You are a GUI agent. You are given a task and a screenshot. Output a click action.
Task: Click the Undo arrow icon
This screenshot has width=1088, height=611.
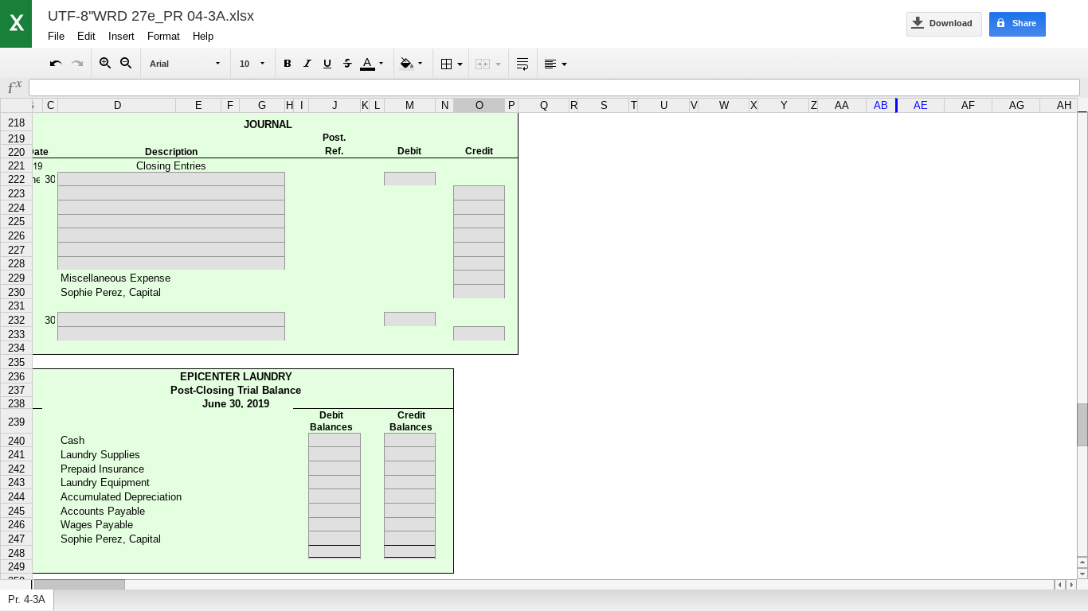pyautogui.click(x=56, y=64)
